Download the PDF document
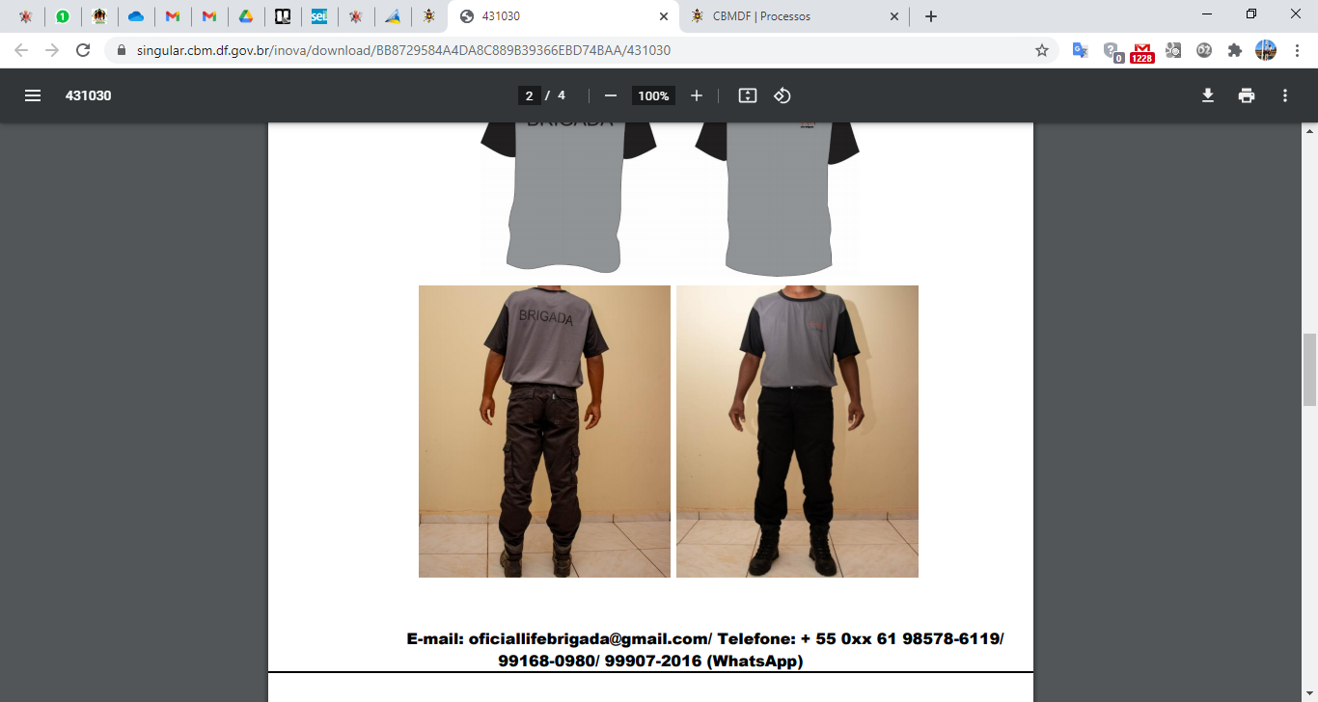The image size is (1318, 702). coord(1207,95)
